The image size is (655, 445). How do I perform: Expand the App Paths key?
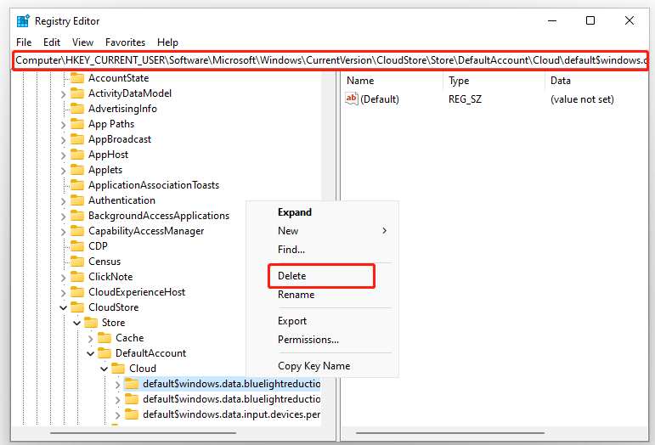click(63, 125)
